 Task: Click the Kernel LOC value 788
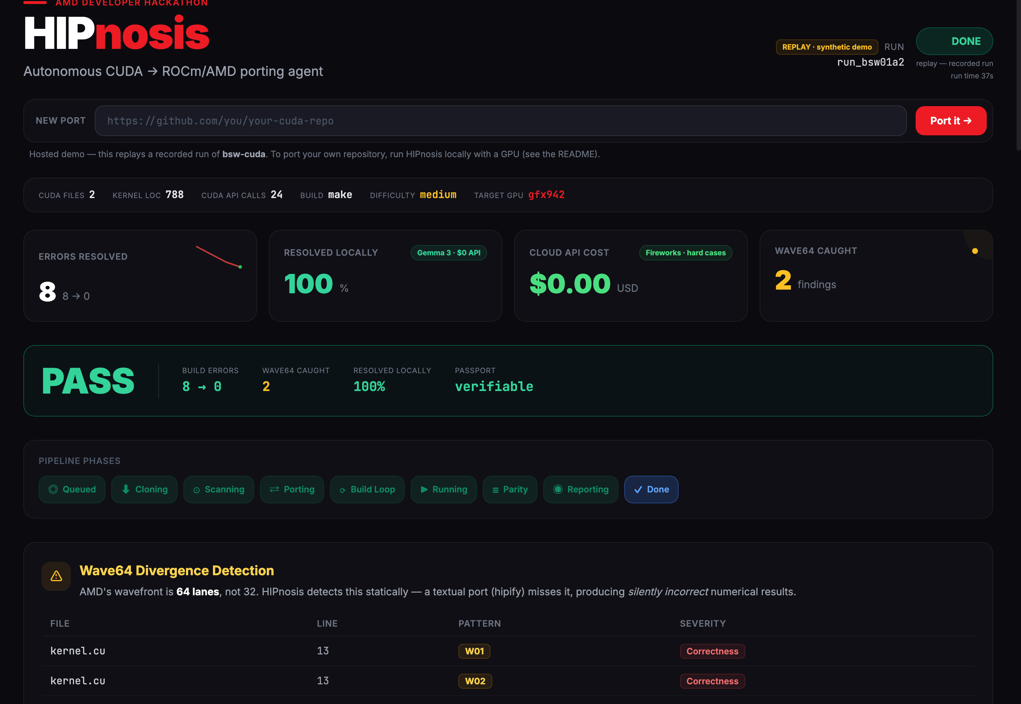pyautogui.click(x=174, y=194)
